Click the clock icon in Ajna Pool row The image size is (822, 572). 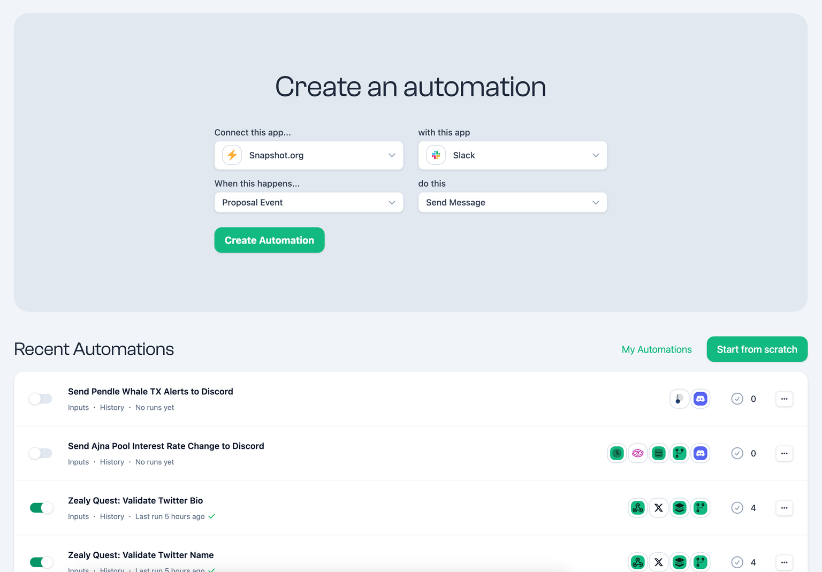pyautogui.click(x=617, y=453)
